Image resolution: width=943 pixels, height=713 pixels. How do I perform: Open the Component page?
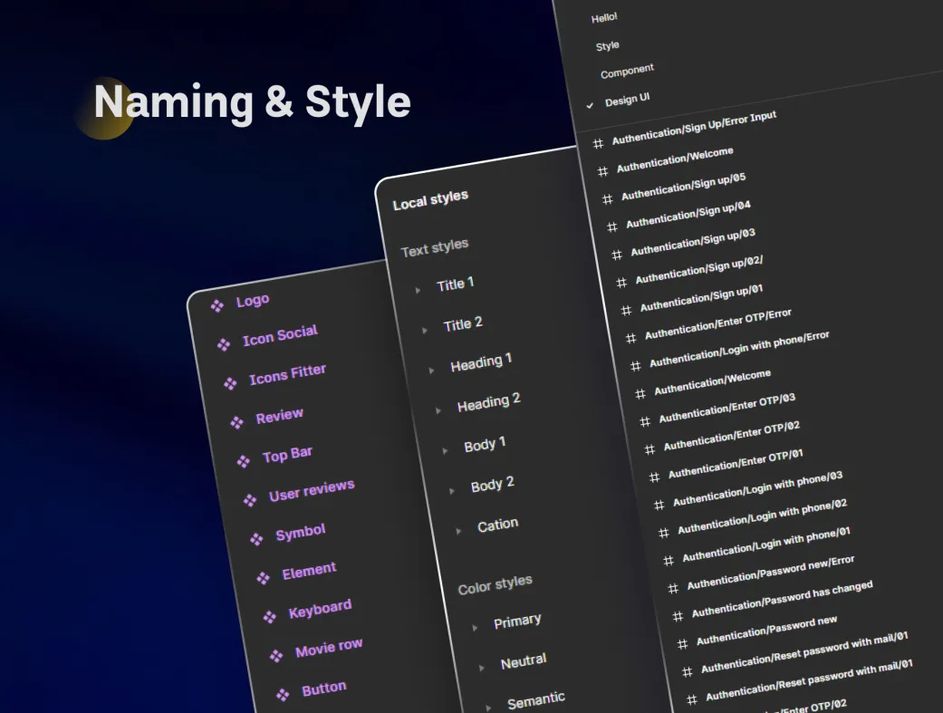(x=627, y=71)
